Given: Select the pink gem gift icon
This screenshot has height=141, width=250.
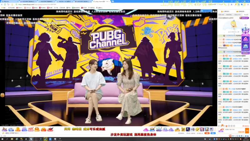Looking at the screenshot, I should [146, 129].
